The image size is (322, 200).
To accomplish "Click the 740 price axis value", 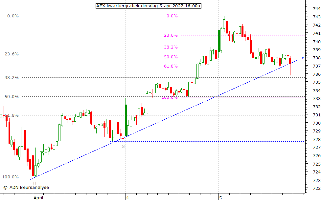I will click(317, 42).
